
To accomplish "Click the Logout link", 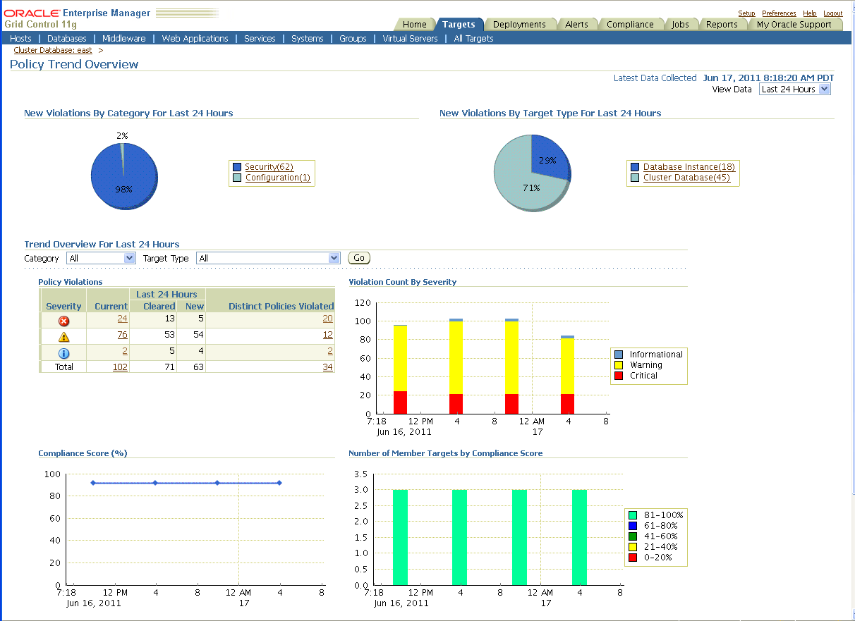I will pyautogui.click(x=832, y=13).
